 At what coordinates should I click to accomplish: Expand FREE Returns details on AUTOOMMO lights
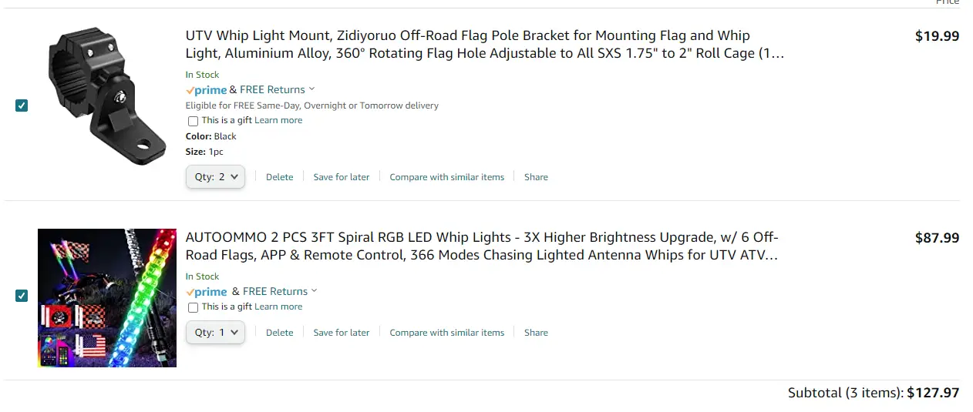(x=280, y=291)
